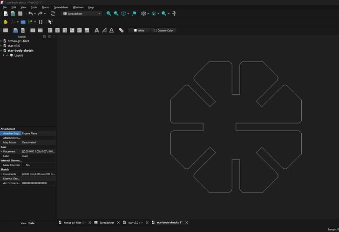Switch to the star-v3.0 : 1* tab

pyautogui.click(x=136, y=223)
